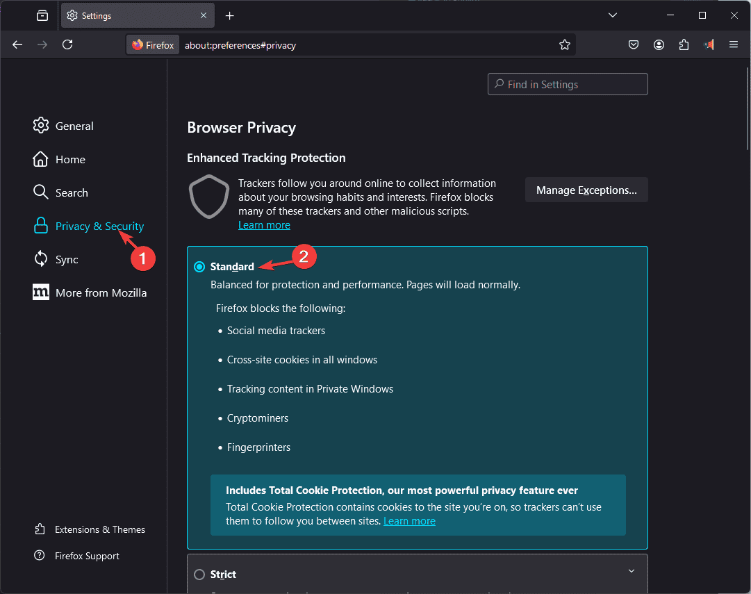The width and height of the screenshot is (751, 594).
Task: Go forward with the forward arrow
Action: point(42,44)
